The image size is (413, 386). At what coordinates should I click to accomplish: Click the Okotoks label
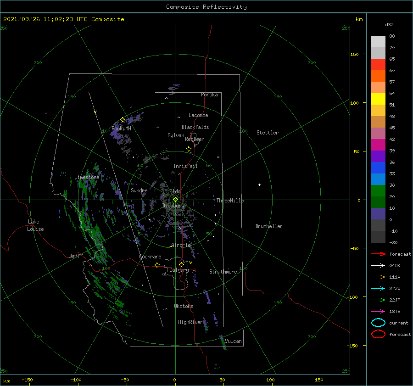pos(184,306)
